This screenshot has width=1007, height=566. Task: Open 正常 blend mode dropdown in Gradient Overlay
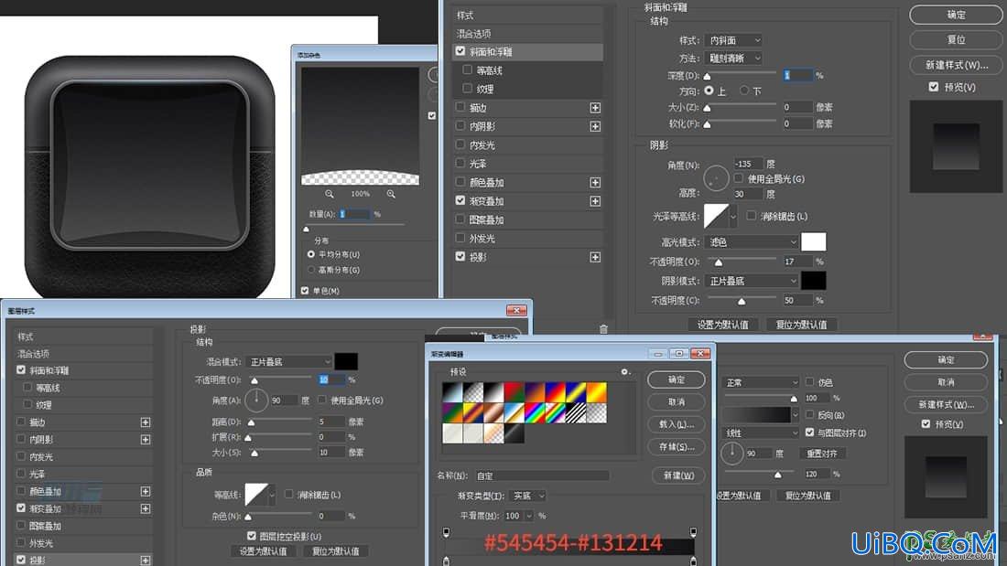point(761,382)
